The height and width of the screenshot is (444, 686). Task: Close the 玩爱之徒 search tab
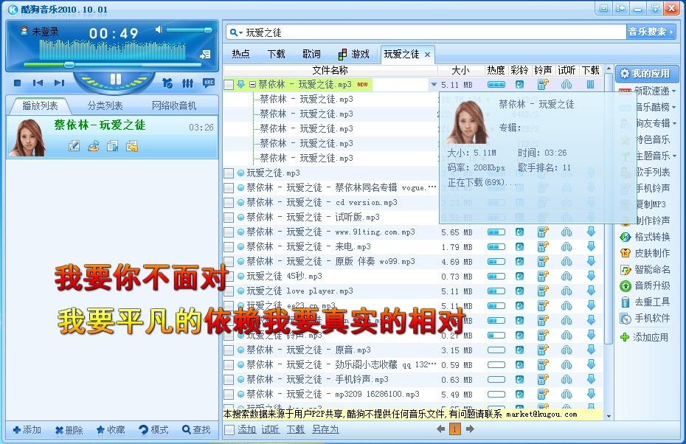(427, 55)
